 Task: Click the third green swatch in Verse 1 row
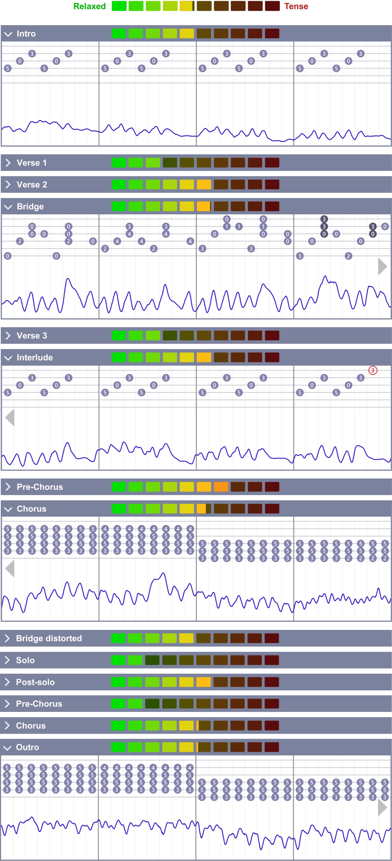tap(153, 163)
